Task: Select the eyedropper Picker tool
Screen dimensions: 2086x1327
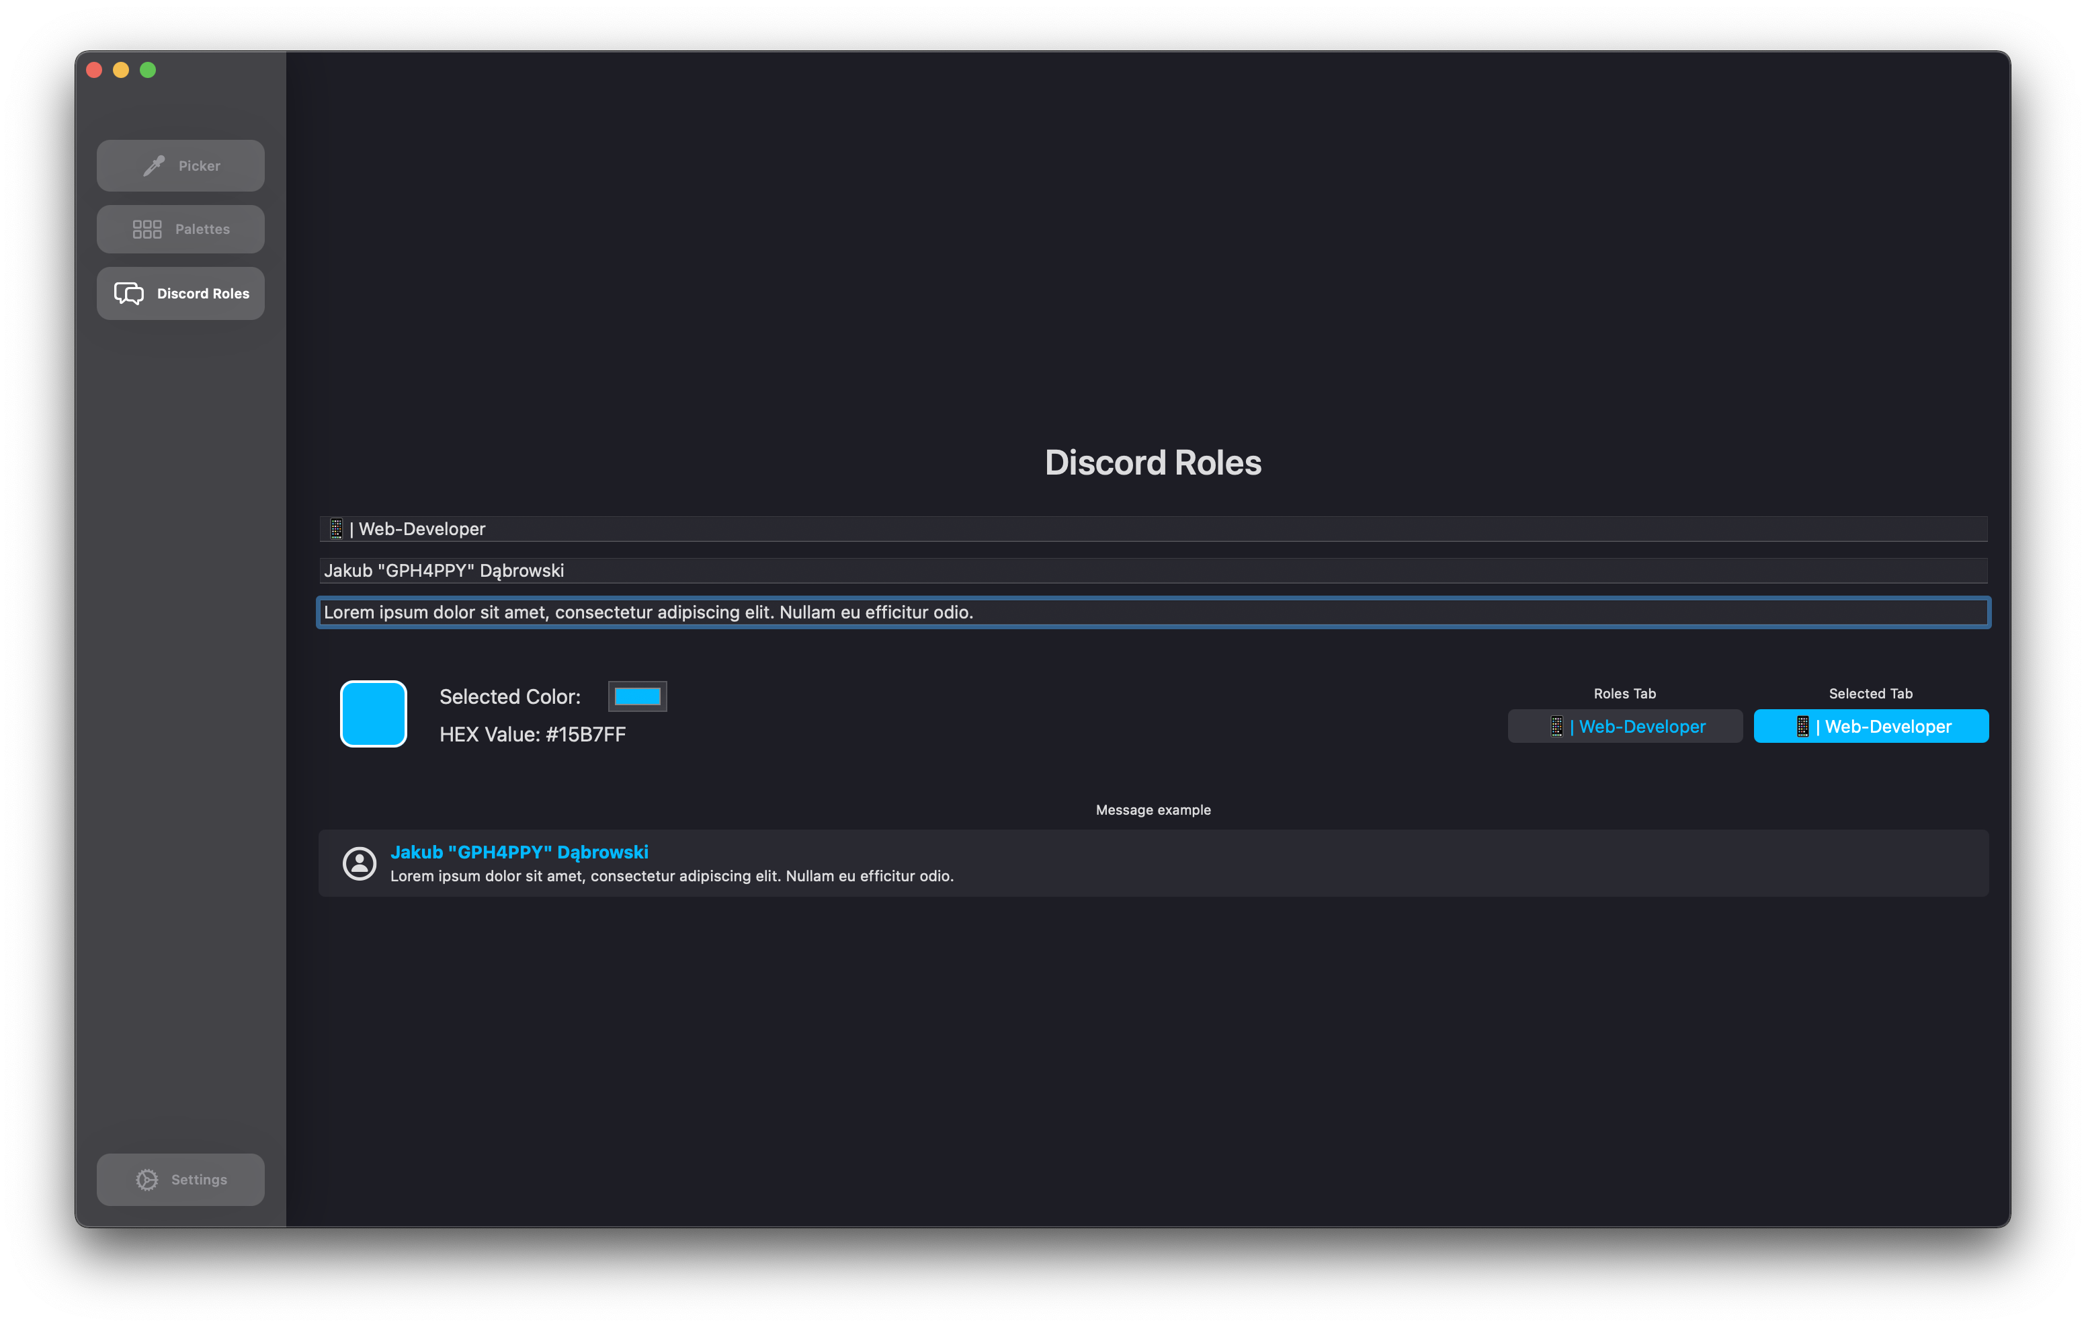Action: [x=180, y=165]
